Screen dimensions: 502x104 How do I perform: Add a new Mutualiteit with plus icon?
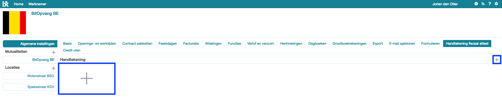(54, 52)
